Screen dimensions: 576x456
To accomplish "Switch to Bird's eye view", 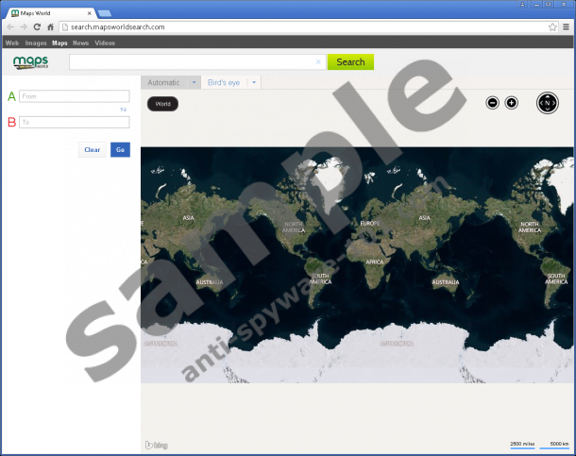I will point(223,83).
